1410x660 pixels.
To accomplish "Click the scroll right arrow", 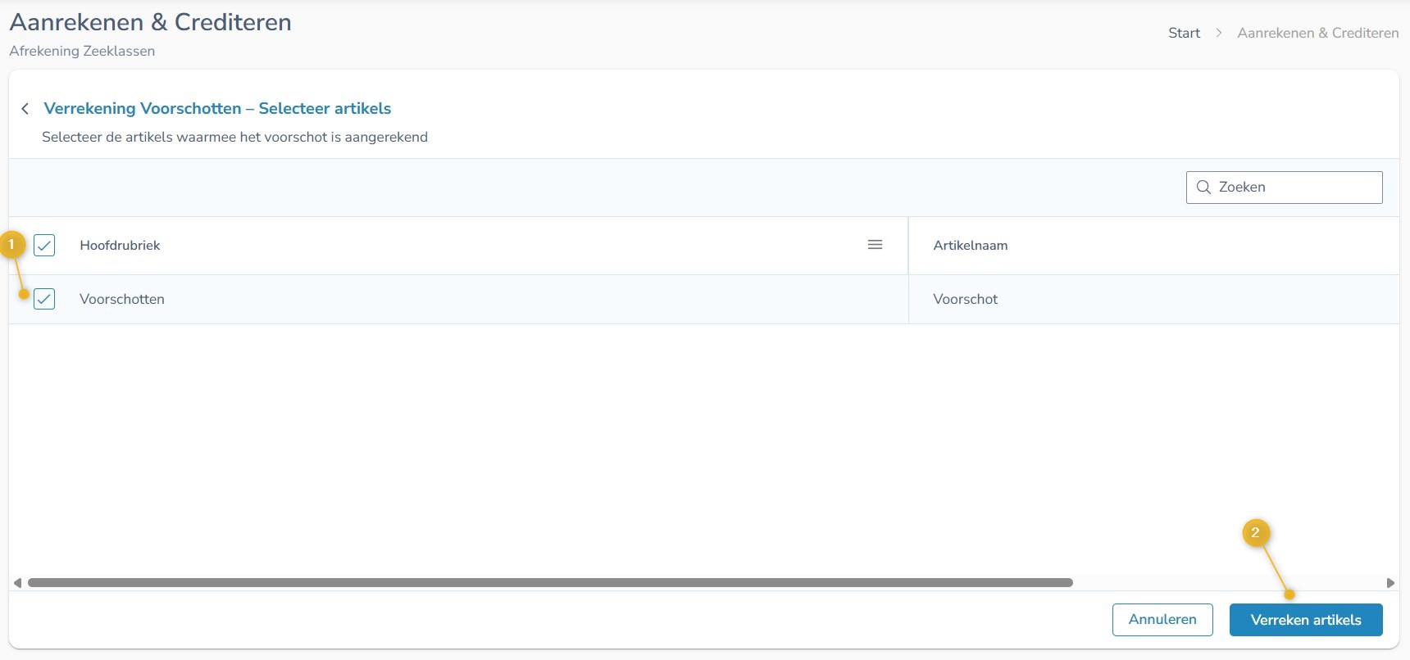I will click(1390, 583).
